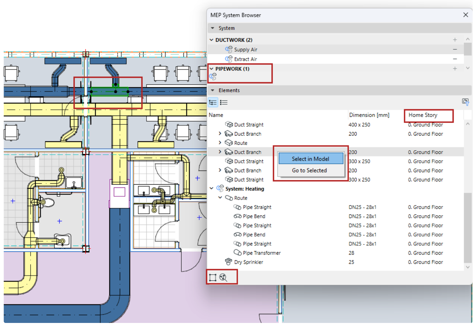Switch to hierarchical tree view mode

(x=213, y=102)
